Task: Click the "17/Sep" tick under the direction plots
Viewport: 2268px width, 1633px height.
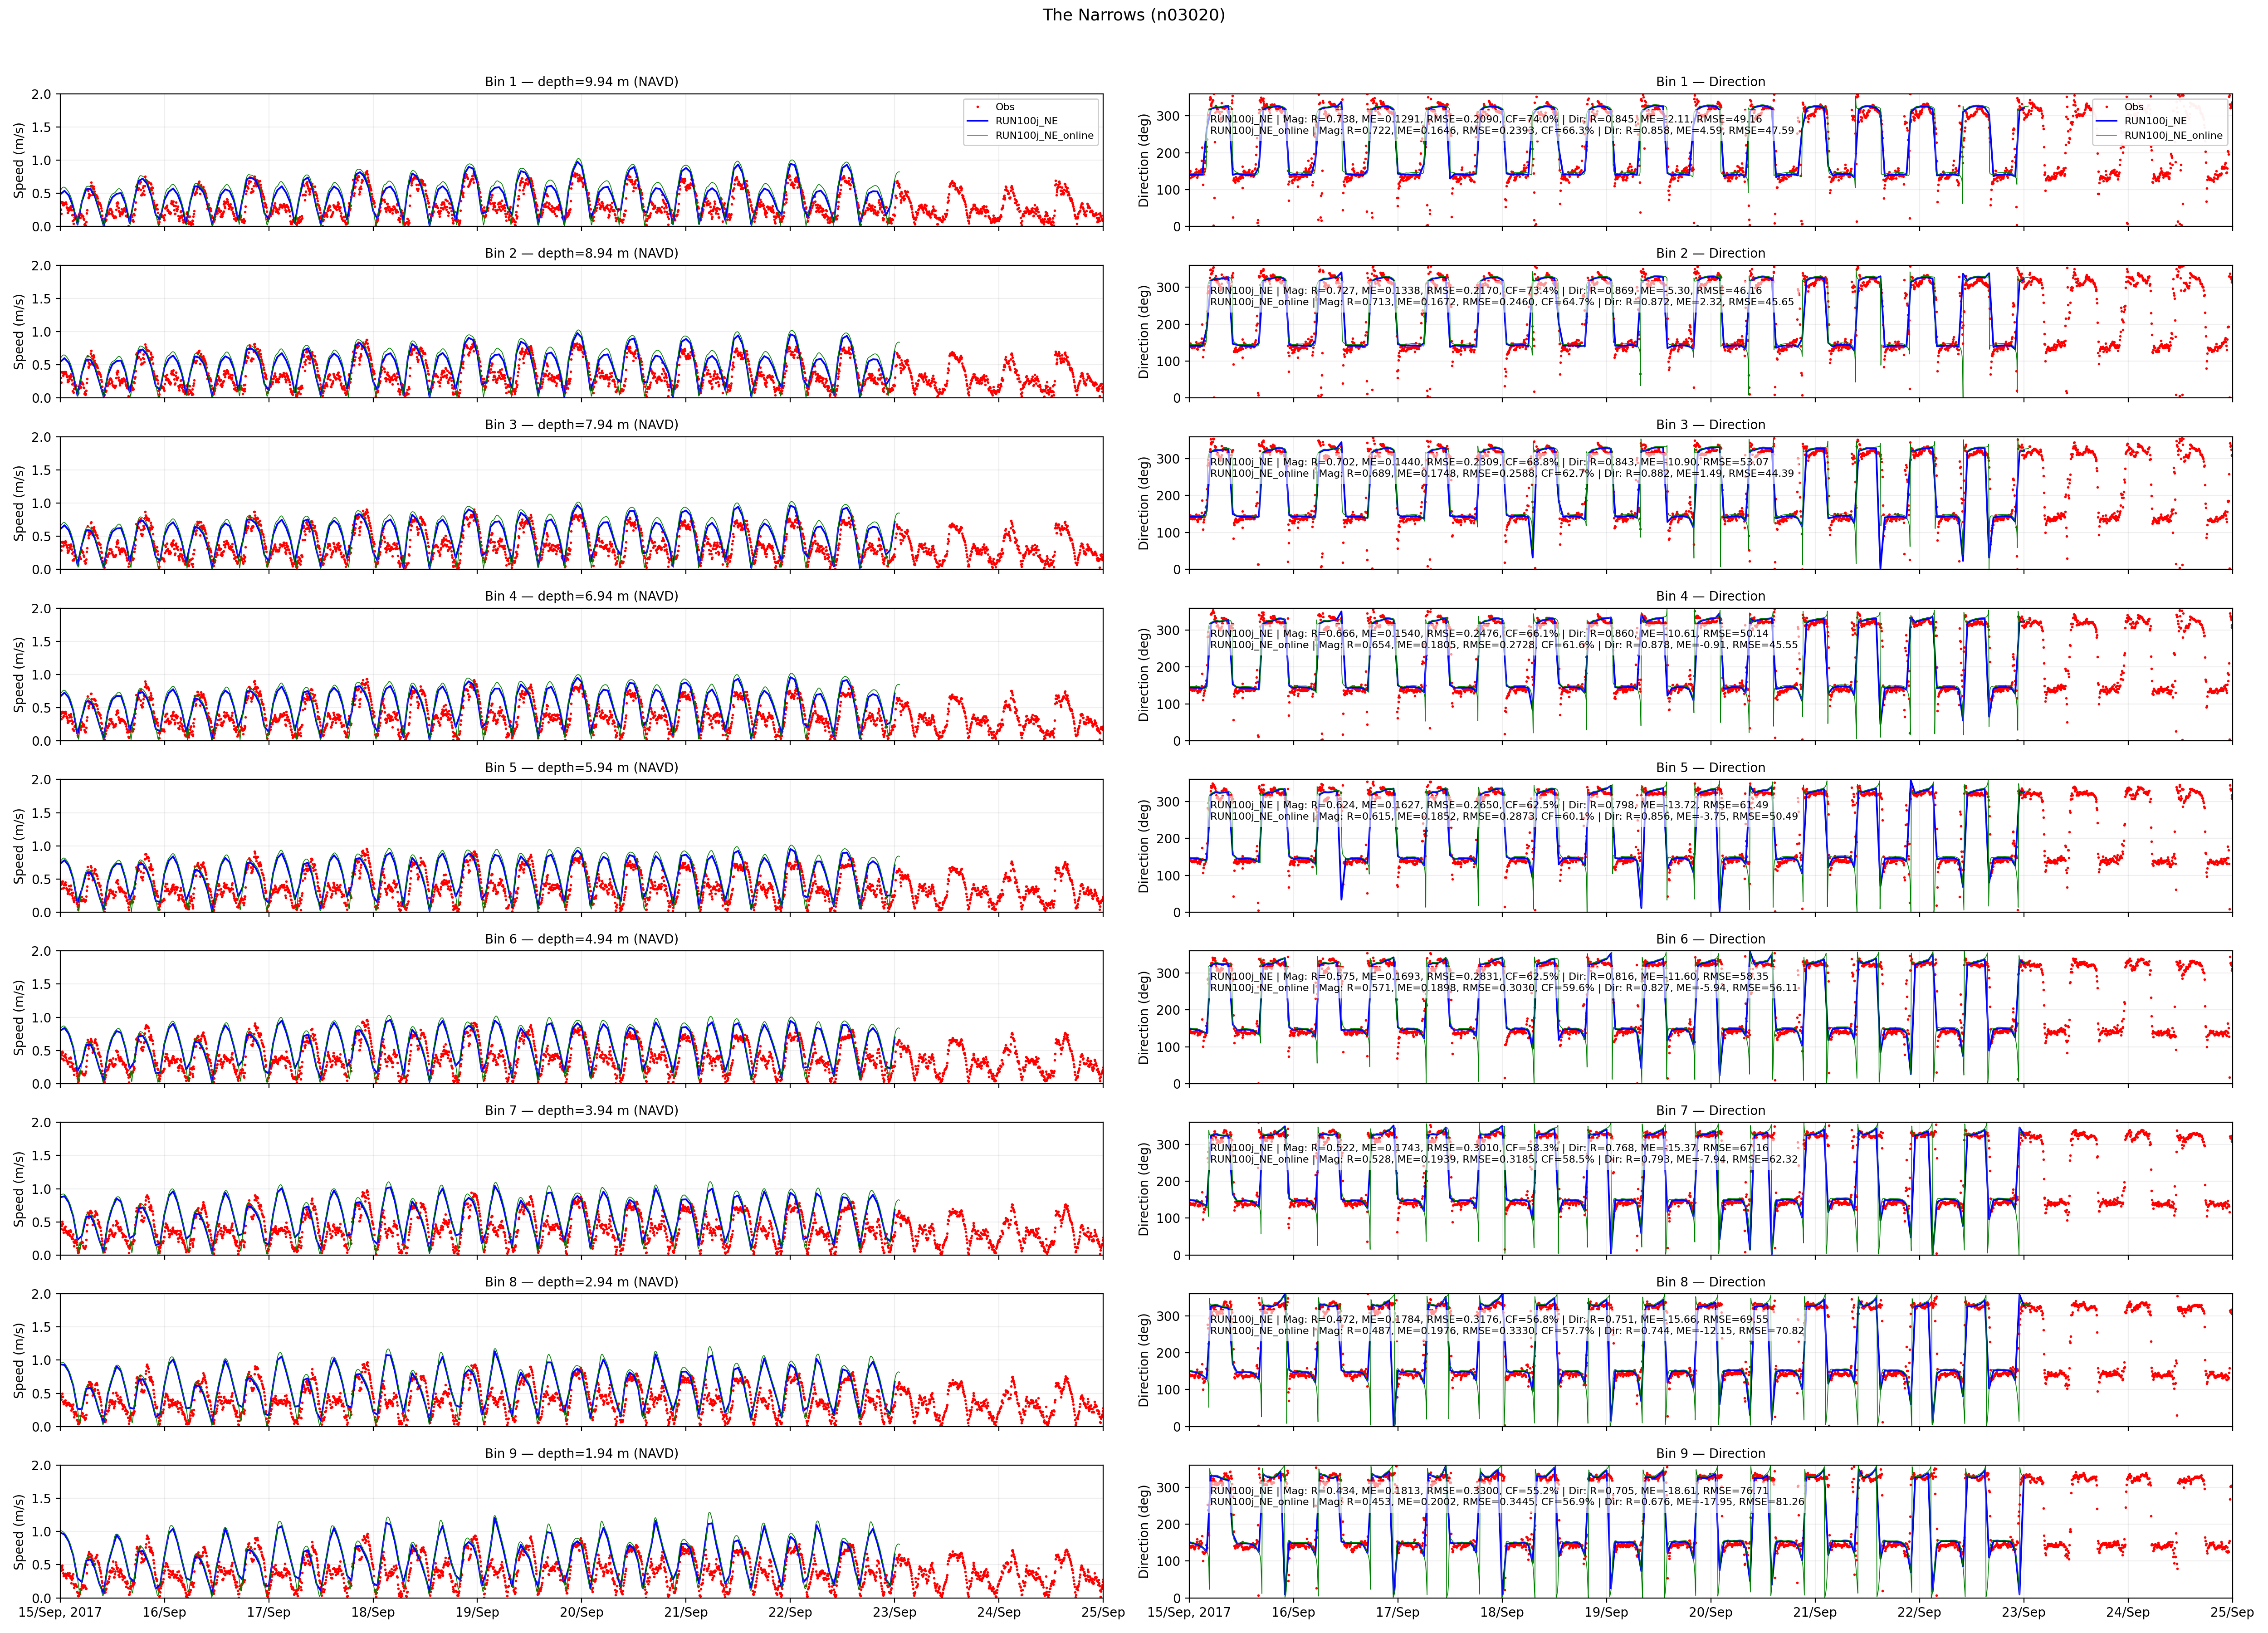Action: [1397, 1613]
